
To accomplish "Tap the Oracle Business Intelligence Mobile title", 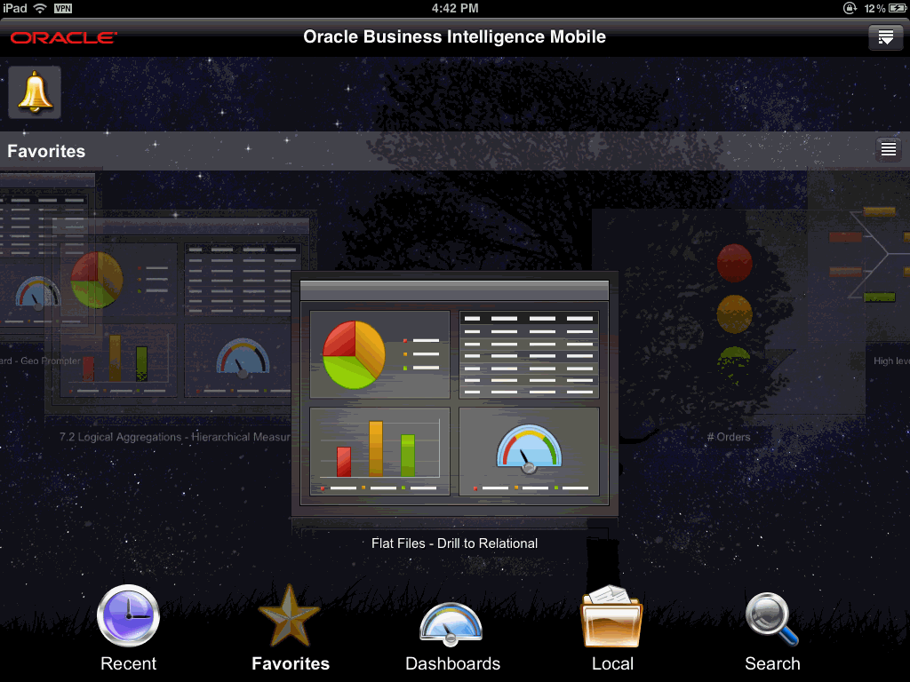I will 454,36.
